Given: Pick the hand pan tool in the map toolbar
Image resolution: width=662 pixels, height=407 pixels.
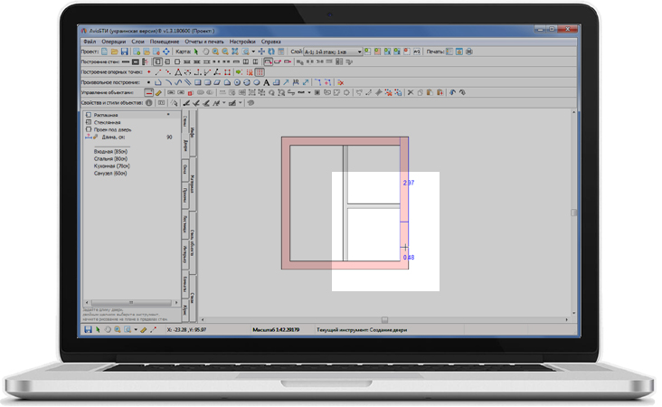Looking at the screenshot, I should coord(204,52).
